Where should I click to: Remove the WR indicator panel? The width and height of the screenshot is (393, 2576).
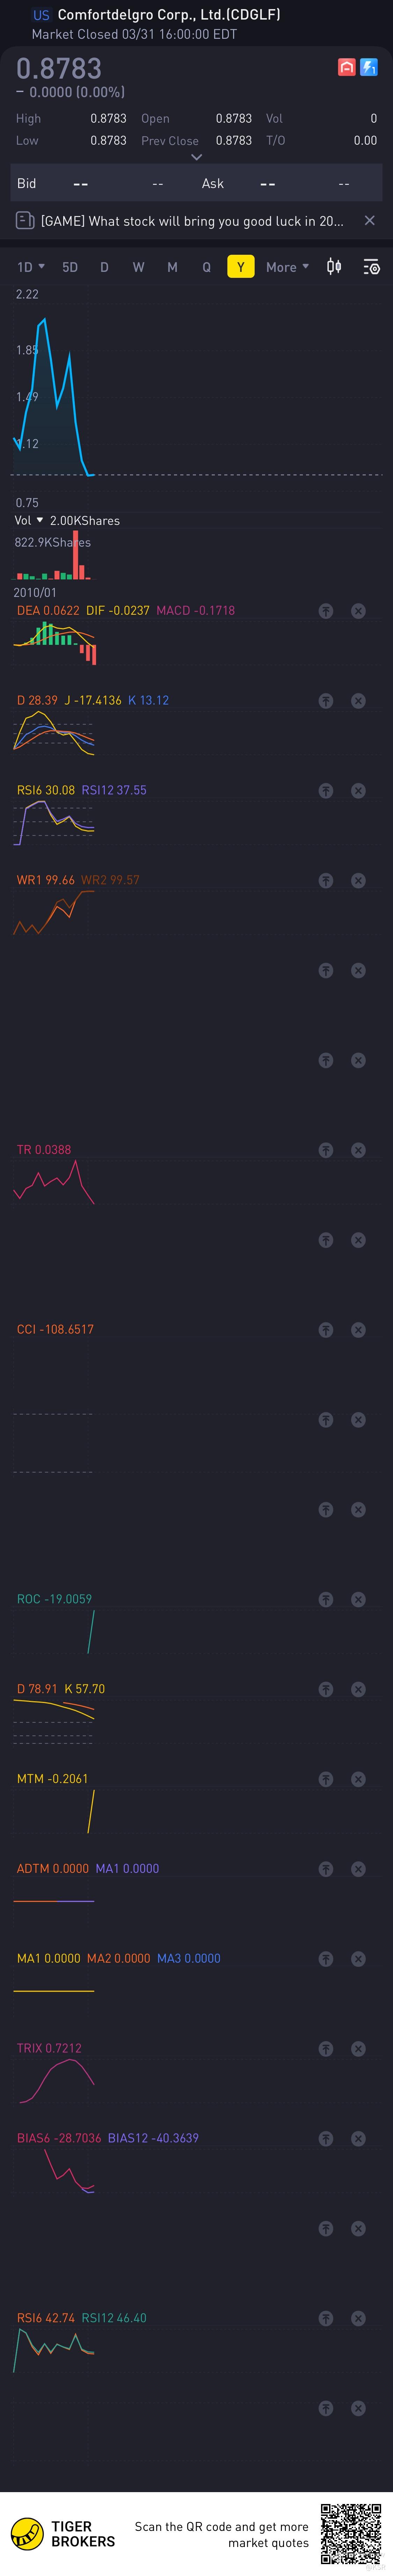coord(358,881)
